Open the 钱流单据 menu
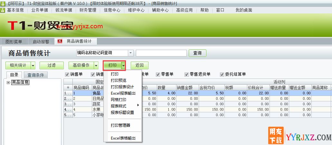The height and width of the screenshot is (145, 332). [64, 10]
